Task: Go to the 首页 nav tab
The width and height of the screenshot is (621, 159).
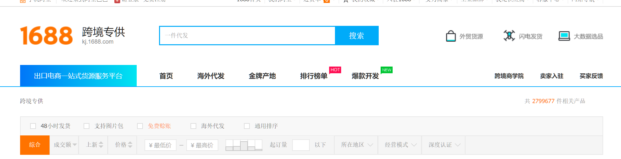Action: [166, 76]
